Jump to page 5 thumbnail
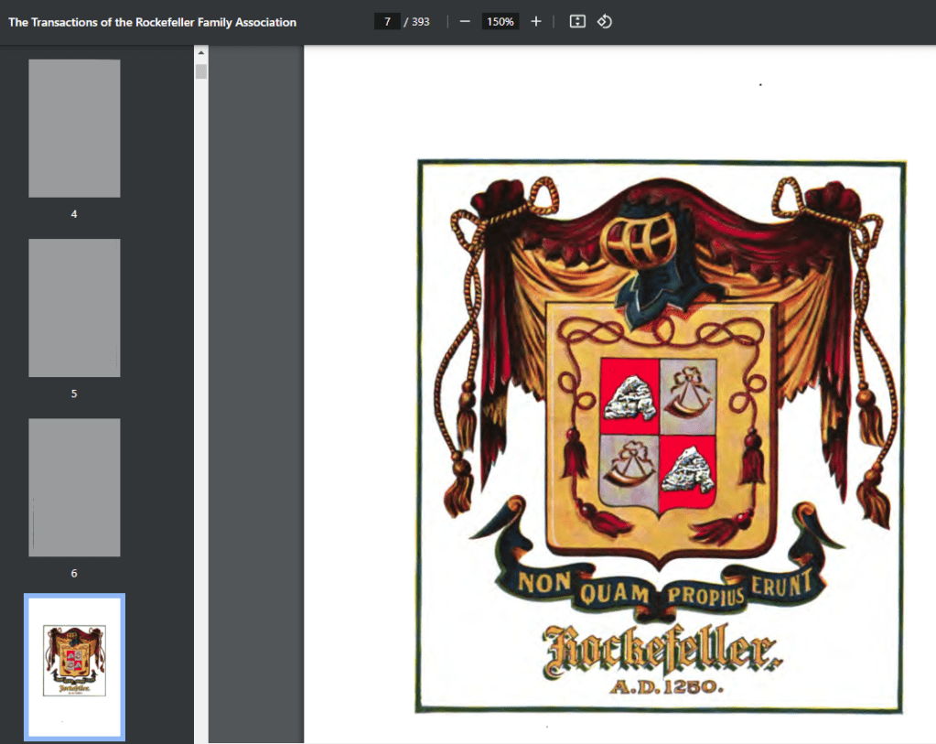 [74, 307]
